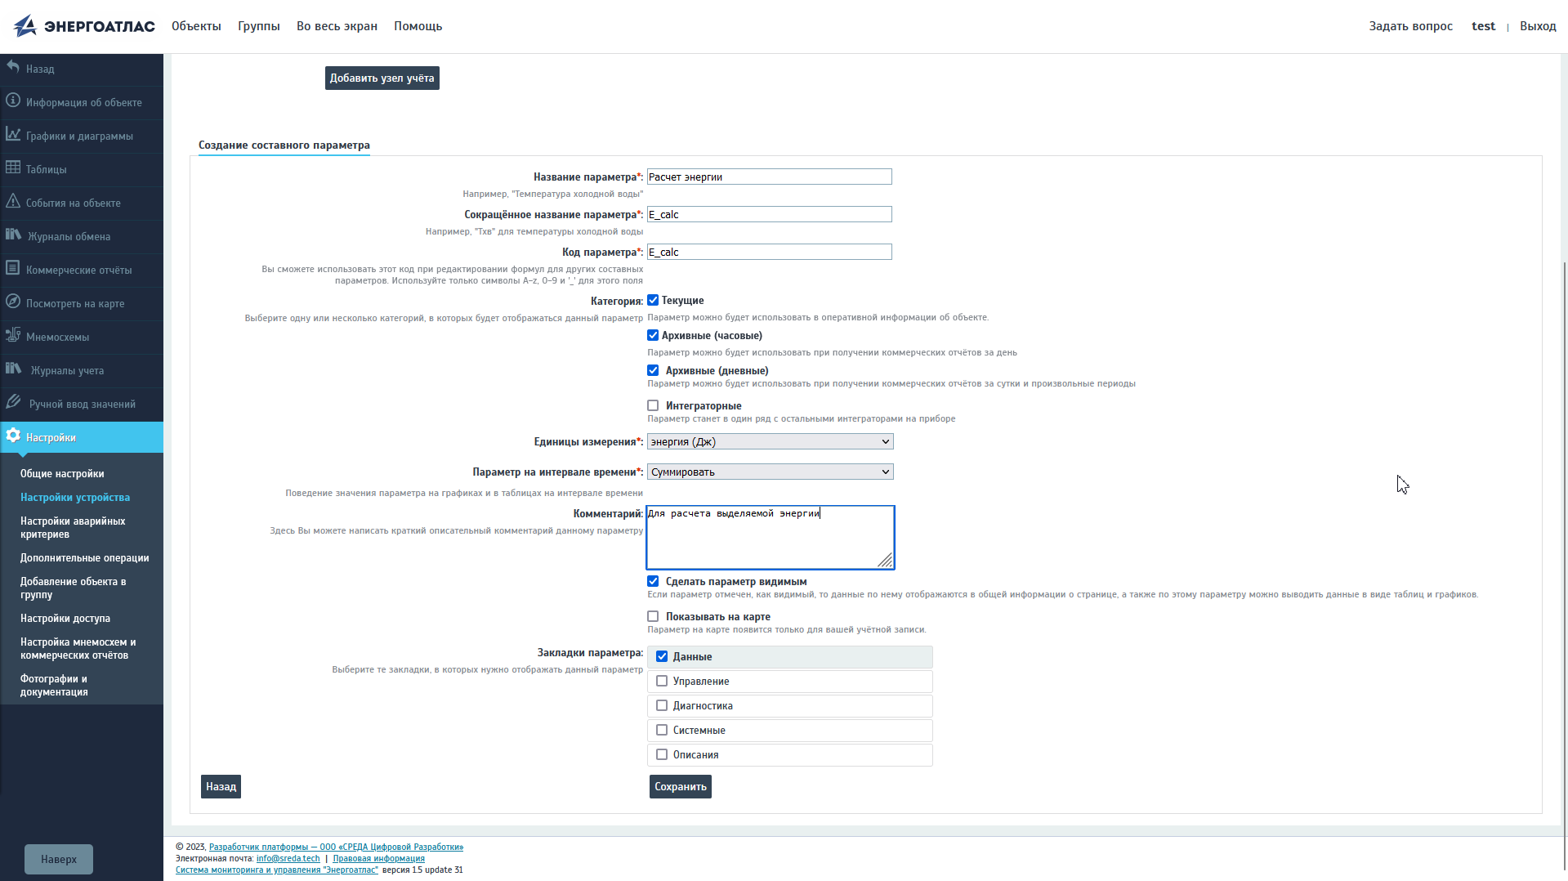Click the chart icon for Графики и диаграммы
Viewport: 1568px width, 881px height.
pyautogui.click(x=13, y=135)
